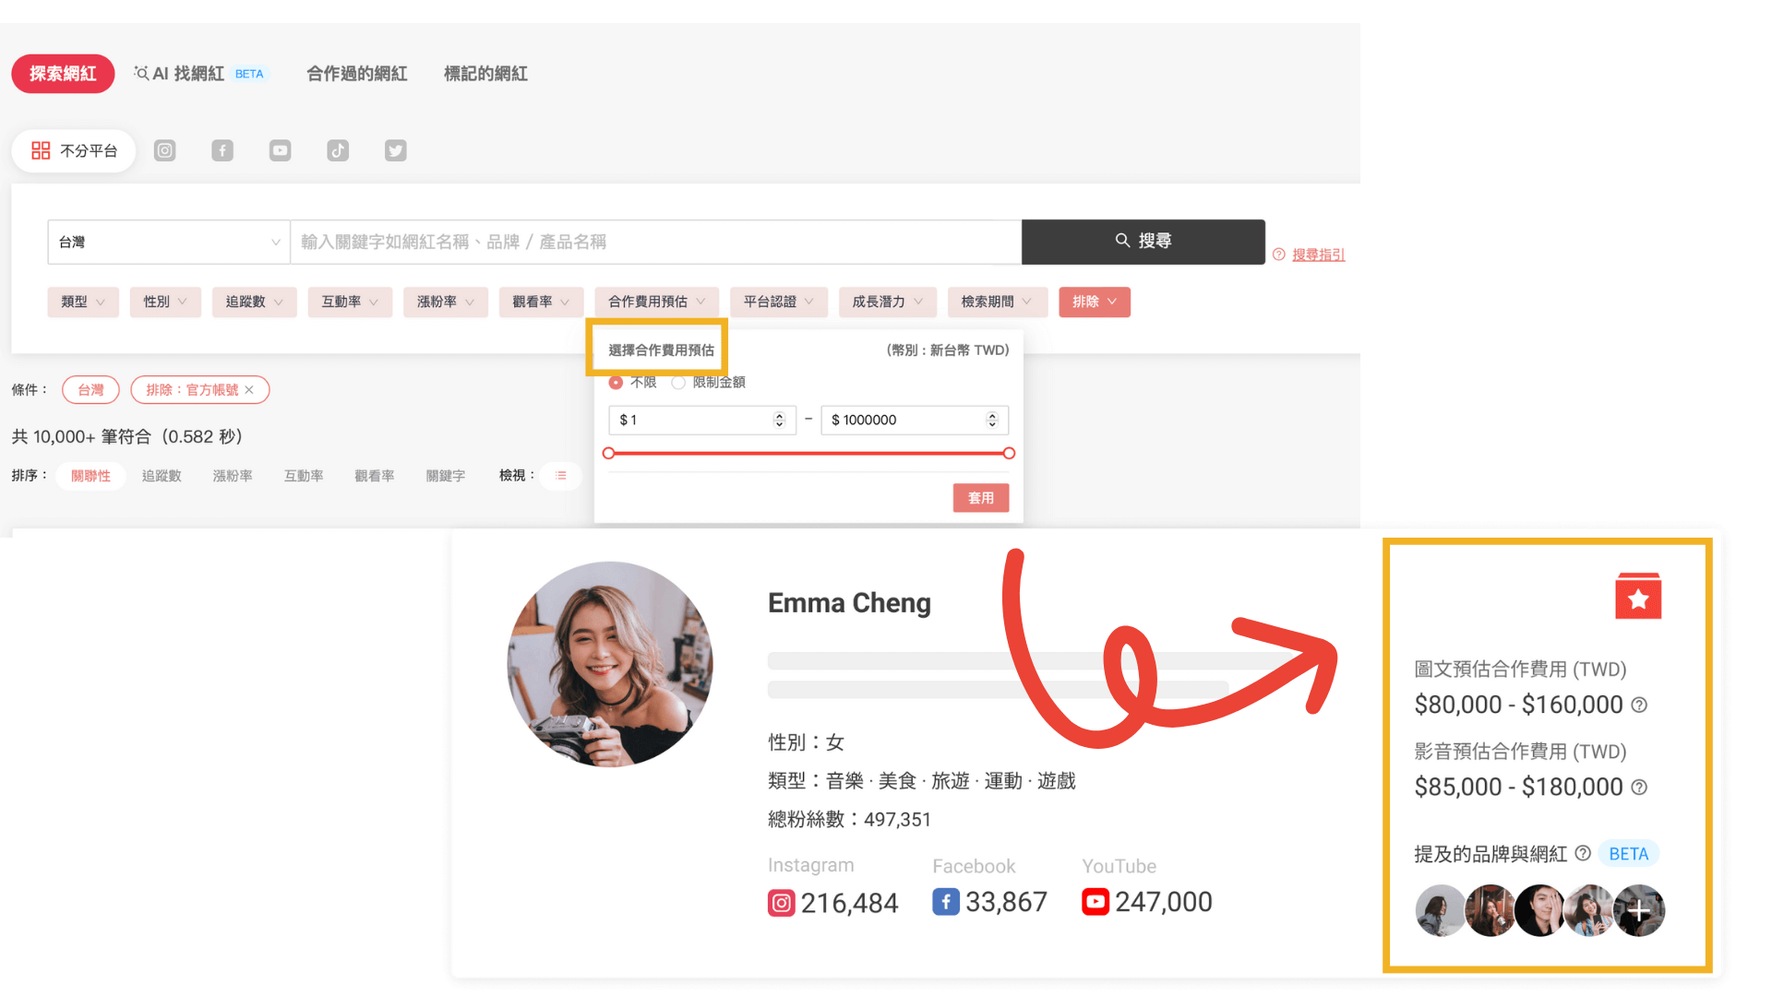Select the Instagram platform filter icon
Viewport: 1772px width, 996px height.
click(x=164, y=150)
